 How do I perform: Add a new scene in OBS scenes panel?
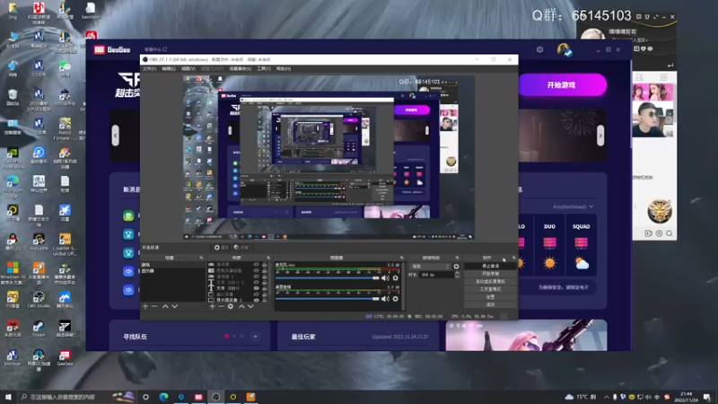tap(145, 306)
